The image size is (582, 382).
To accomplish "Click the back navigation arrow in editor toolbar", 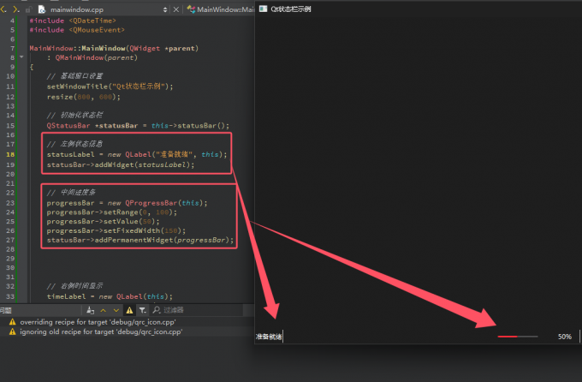I will coord(3,9).
